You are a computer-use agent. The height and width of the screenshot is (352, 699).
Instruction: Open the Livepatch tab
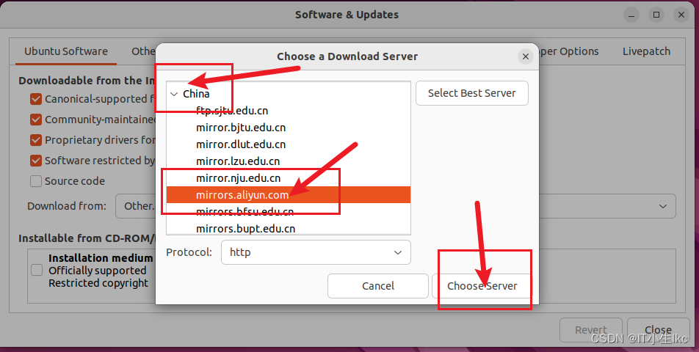click(646, 51)
